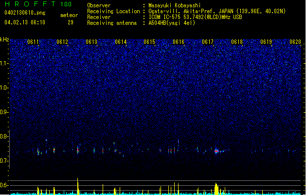The height and width of the screenshot is (195, 306).
Task: Click the 0619 time marker
Action: 266,42
